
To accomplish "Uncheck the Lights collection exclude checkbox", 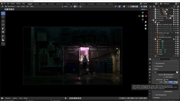I will pyautogui.click(x=174, y=22).
